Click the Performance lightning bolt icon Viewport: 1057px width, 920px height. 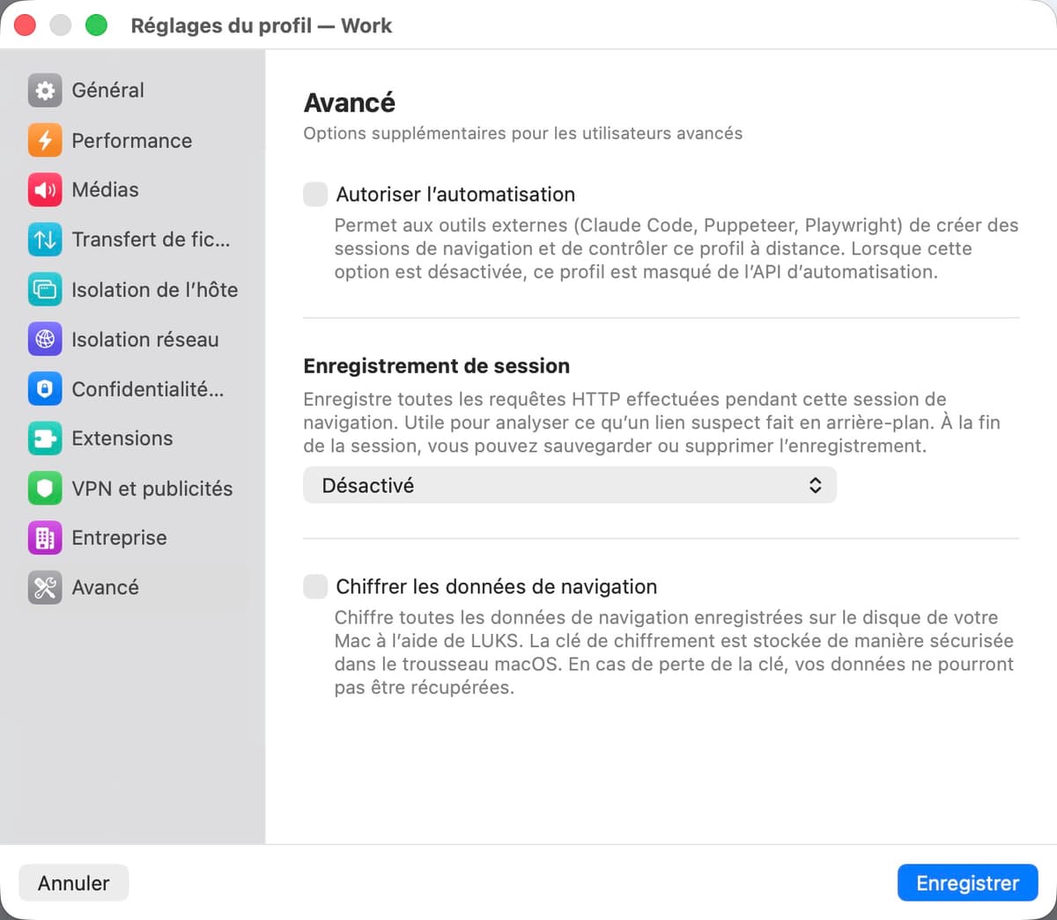pyautogui.click(x=45, y=140)
